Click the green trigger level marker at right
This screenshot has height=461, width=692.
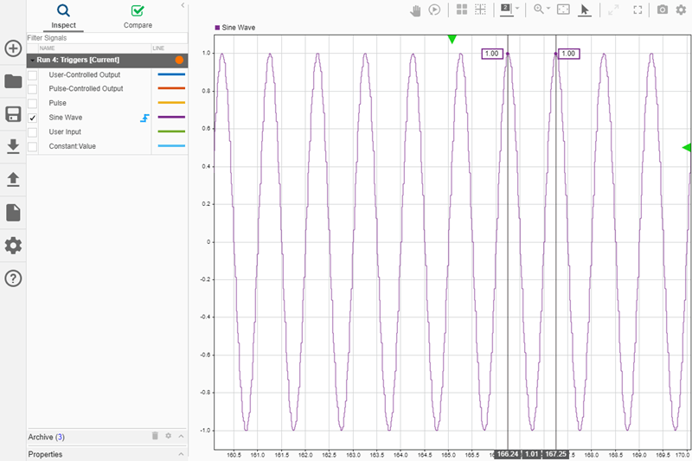pos(686,147)
